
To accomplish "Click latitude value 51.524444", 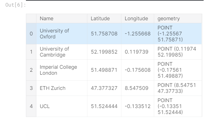I will click(104, 106).
